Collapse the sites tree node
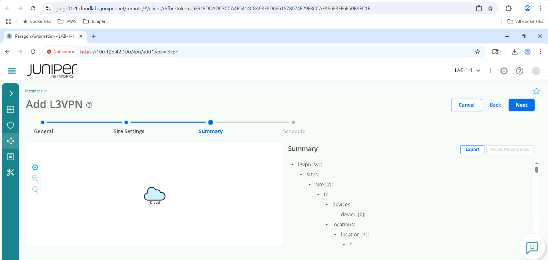This screenshot has width=548, height=260. pyautogui.click(x=301, y=175)
